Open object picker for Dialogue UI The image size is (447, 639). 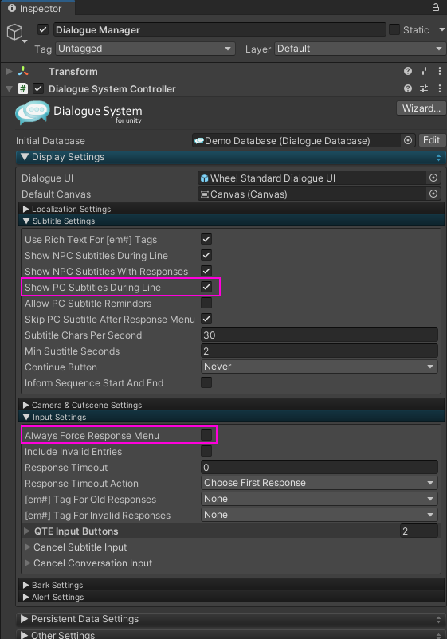click(x=433, y=178)
